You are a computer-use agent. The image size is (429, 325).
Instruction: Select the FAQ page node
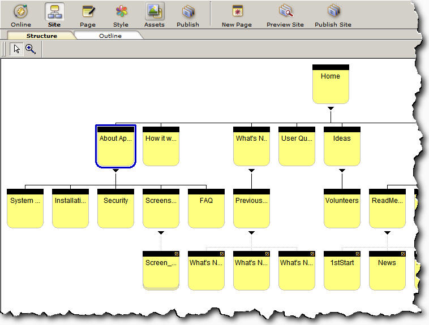pyautogui.click(x=206, y=209)
